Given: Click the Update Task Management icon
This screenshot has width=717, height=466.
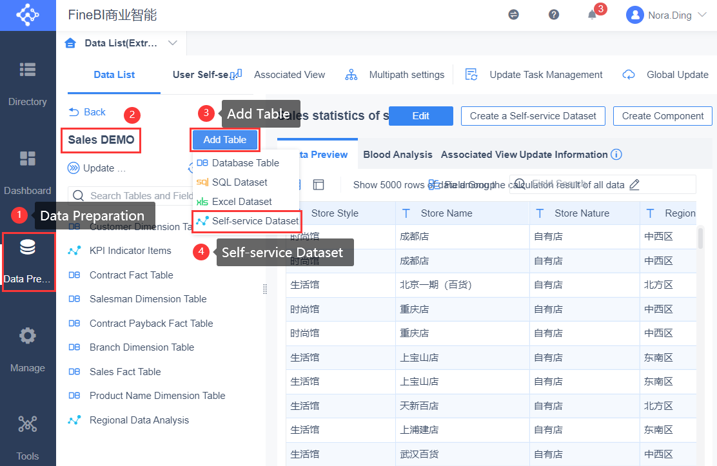Looking at the screenshot, I should [471, 75].
